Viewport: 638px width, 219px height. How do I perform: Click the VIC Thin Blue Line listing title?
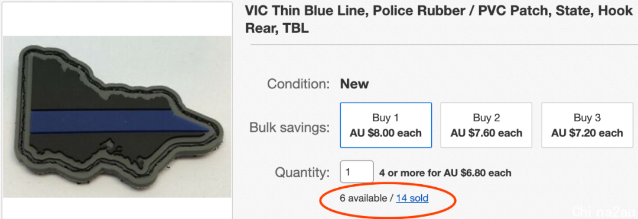(x=438, y=19)
